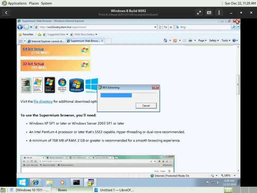The width and height of the screenshot is (257, 193).
Task: Open Windows Media Player taskbar icon
Action: click(x=62, y=182)
